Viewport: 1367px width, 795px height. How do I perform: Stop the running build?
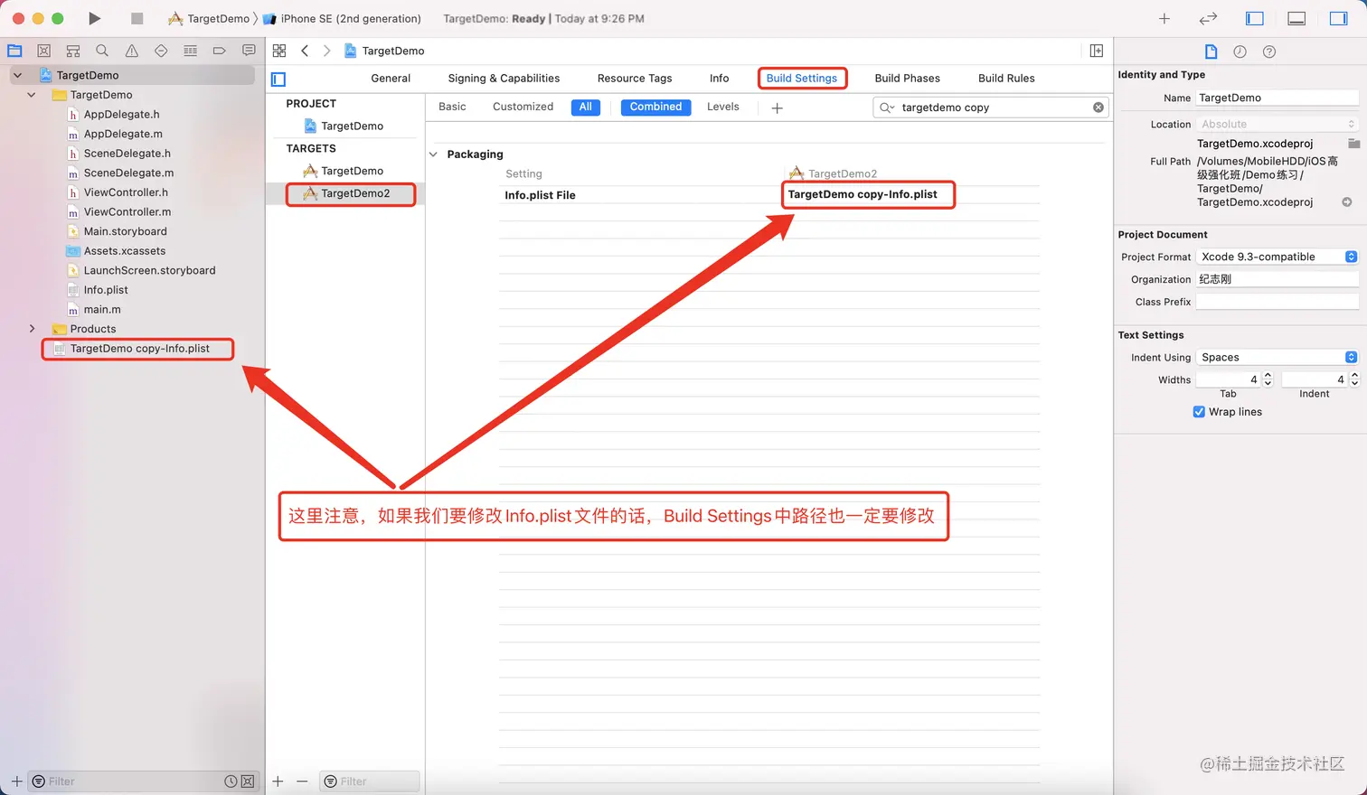(x=137, y=18)
